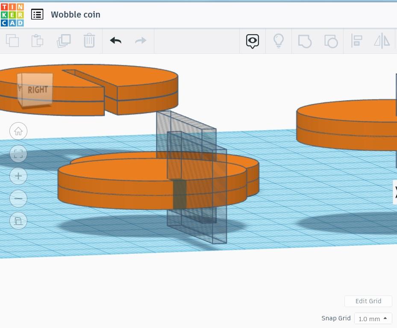Click the Tinkercad logo
The image size is (397, 328).
pyautogui.click(x=12, y=15)
